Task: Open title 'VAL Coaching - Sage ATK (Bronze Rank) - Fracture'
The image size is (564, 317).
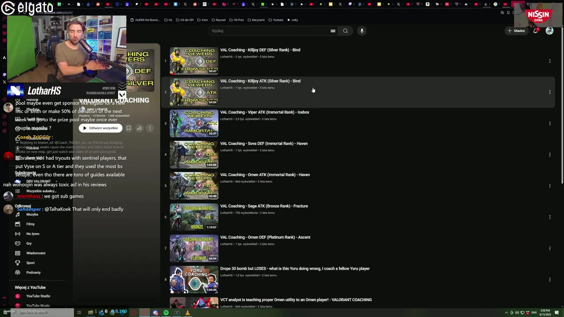Action: tap(264, 206)
